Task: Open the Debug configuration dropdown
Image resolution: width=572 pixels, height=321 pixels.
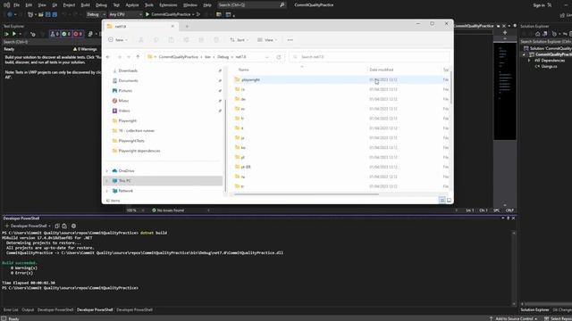Action: tap(96, 14)
